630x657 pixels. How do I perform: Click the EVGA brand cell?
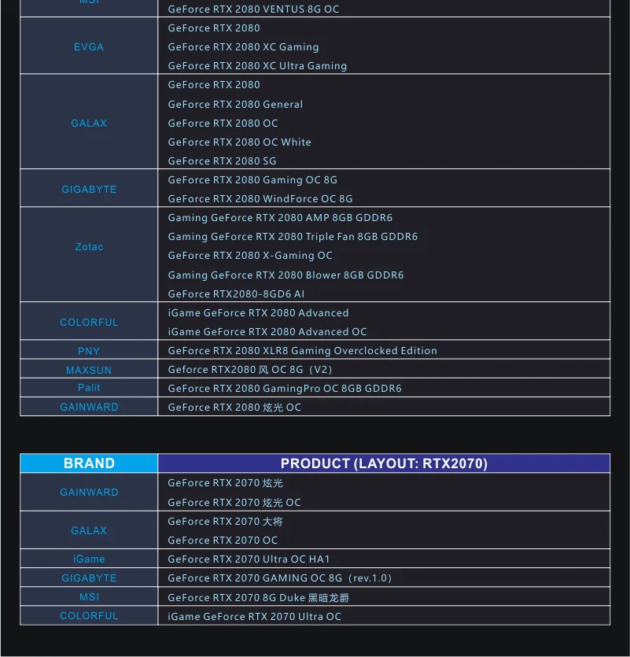[89, 46]
